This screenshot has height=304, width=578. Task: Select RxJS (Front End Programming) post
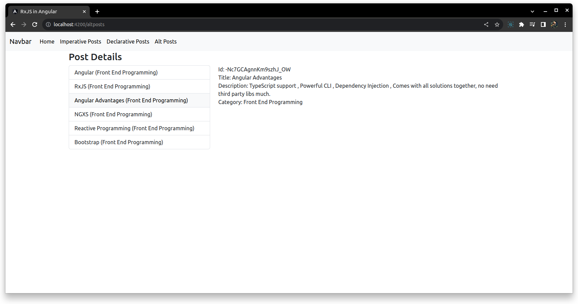pyautogui.click(x=139, y=86)
